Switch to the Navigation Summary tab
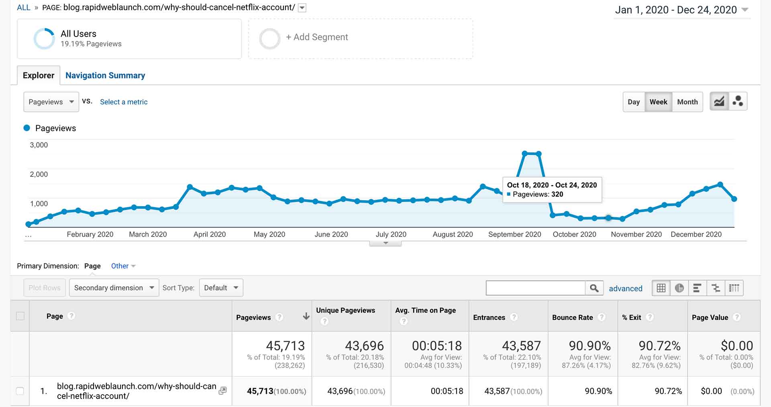Viewport: 771px width, 407px height. [105, 76]
